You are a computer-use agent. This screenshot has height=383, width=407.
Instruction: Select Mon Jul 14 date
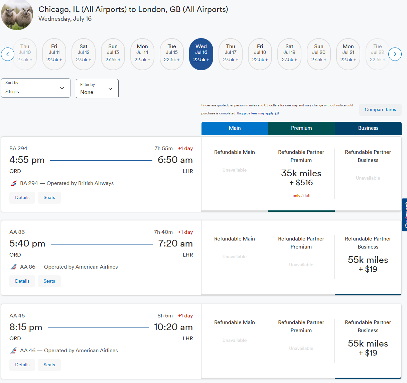pyautogui.click(x=142, y=54)
